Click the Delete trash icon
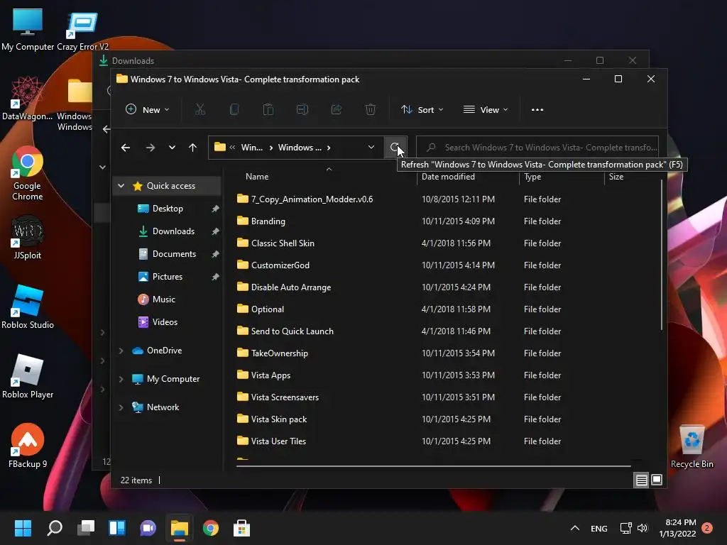This screenshot has height=545, width=727. (x=371, y=110)
